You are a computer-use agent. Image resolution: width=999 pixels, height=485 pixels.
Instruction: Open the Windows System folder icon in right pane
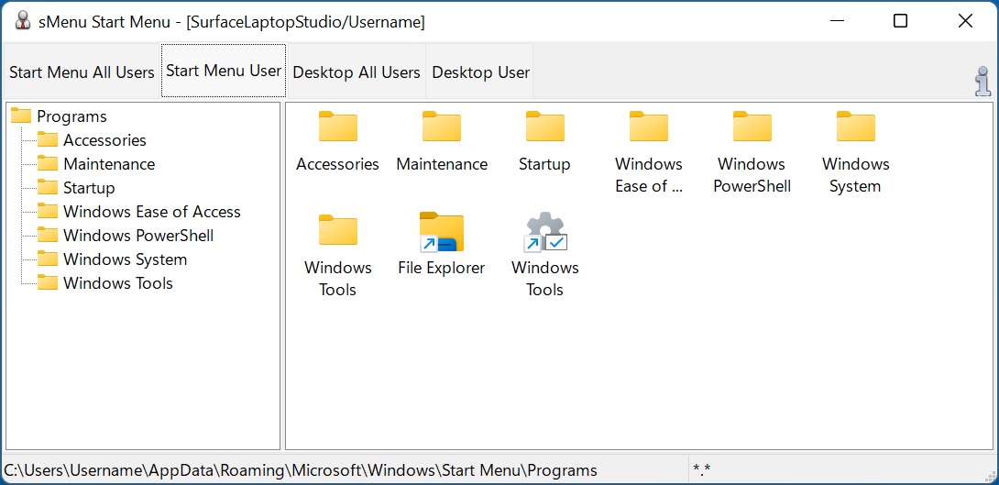(x=856, y=127)
